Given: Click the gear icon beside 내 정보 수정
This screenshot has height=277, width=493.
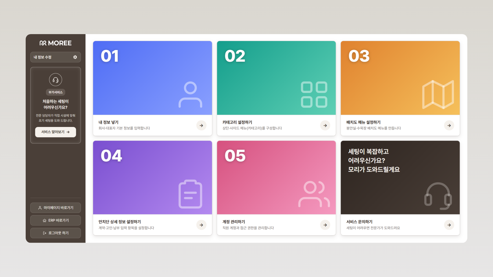Looking at the screenshot, I should point(75,57).
